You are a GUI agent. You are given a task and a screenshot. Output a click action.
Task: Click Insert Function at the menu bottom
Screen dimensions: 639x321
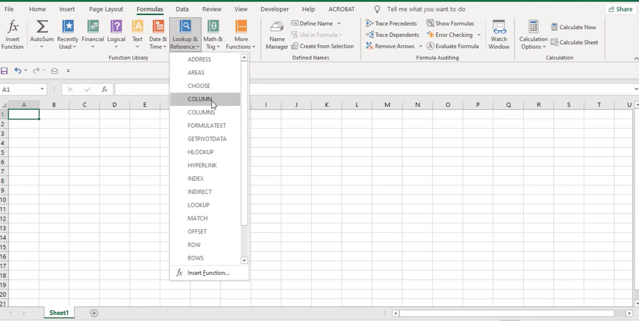click(209, 273)
